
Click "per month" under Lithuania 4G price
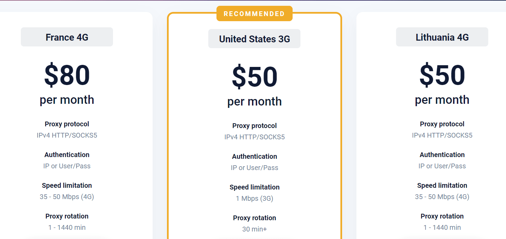[442, 100]
